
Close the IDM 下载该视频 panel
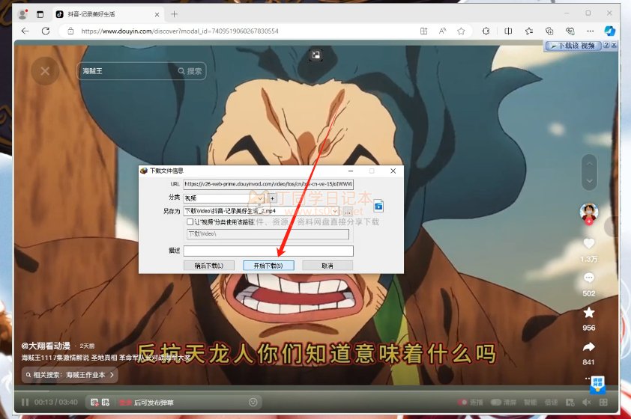(x=614, y=46)
